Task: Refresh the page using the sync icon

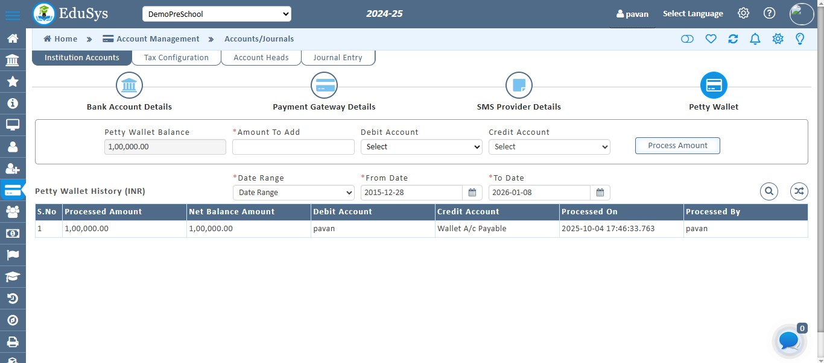Action: 733,39
